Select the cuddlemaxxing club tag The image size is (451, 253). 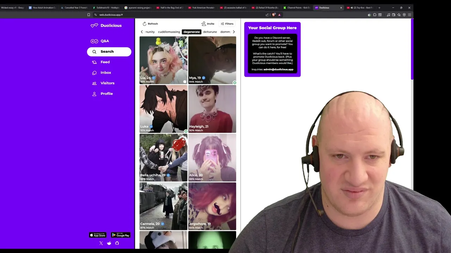pyautogui.click(x=169, y=32)
